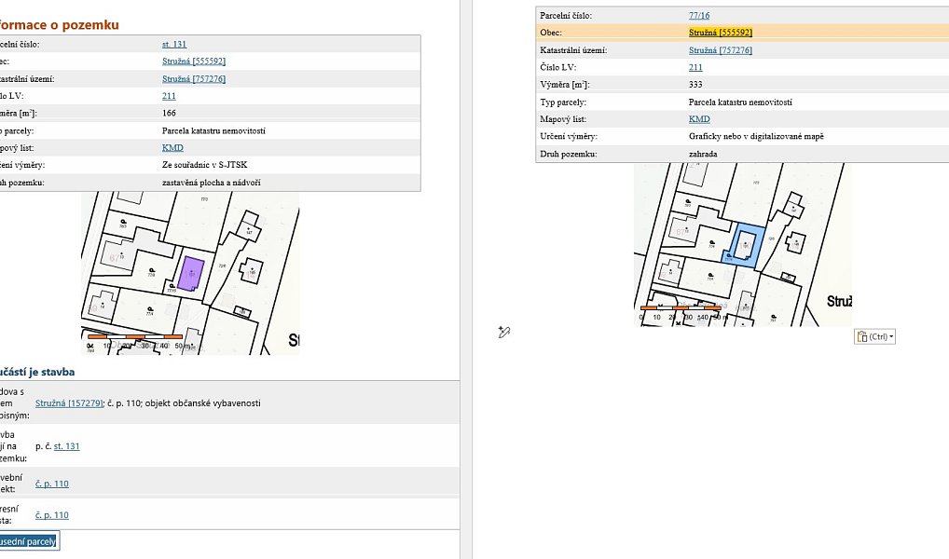Open Stružná [757276] link in 77/16 table
Viewport: 949px width, 559px height.
721,50
